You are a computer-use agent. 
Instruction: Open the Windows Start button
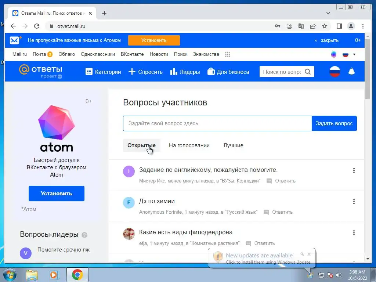[x=9, y=275]
